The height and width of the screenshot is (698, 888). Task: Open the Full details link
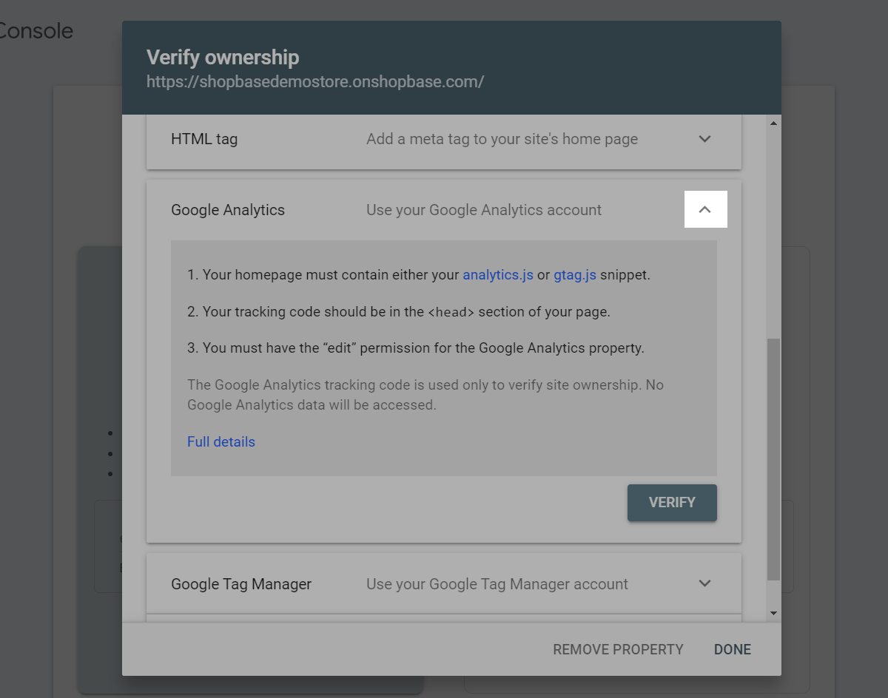pos(221,442)
